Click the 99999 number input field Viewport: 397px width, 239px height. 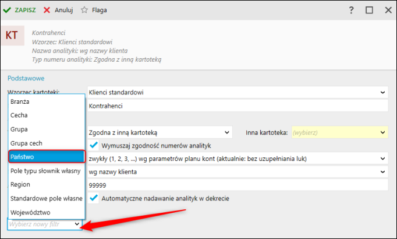237,185
